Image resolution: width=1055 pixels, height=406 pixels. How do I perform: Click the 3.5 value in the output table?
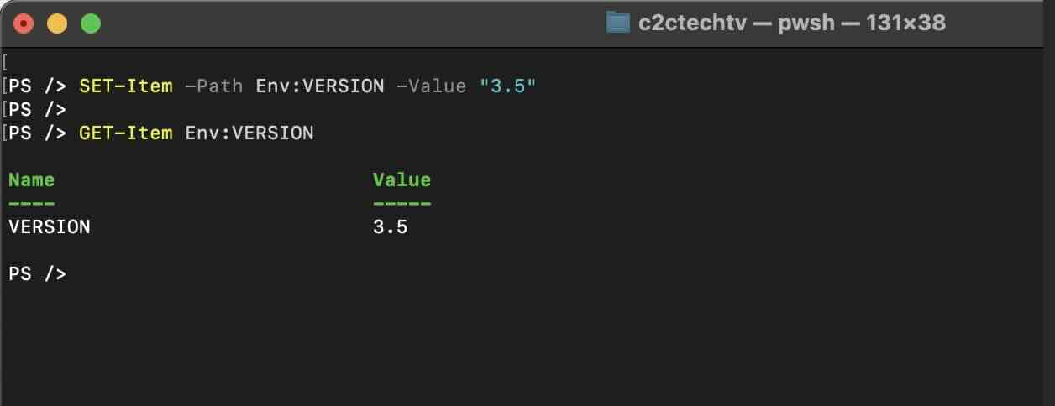pos(390,226)
